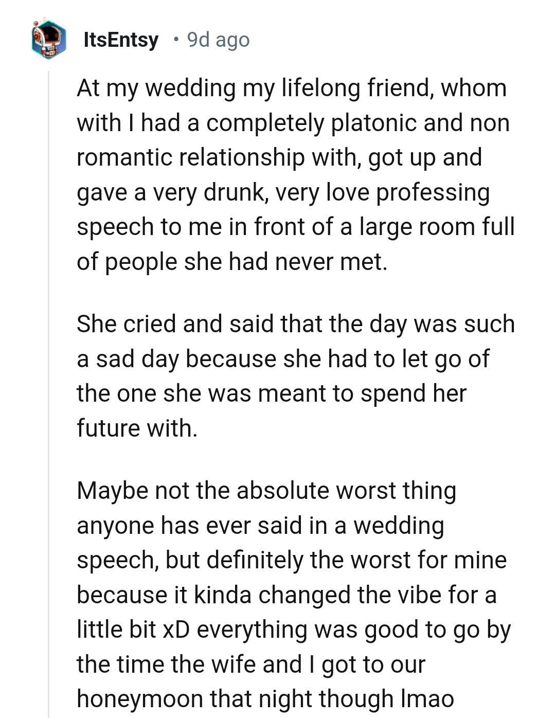The width and height of the screenshot is (555, 718).
Task: Select the paragraph starting "Maybe not the absolute"
Action: pos(293,595)
